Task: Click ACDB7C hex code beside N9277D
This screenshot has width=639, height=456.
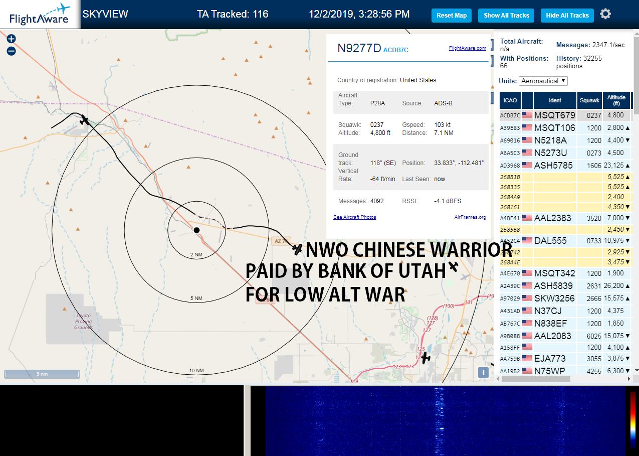Action: click(x=396, y=50)
